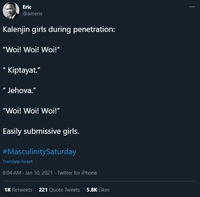View the 5.8K Likes list

[98, 190]
